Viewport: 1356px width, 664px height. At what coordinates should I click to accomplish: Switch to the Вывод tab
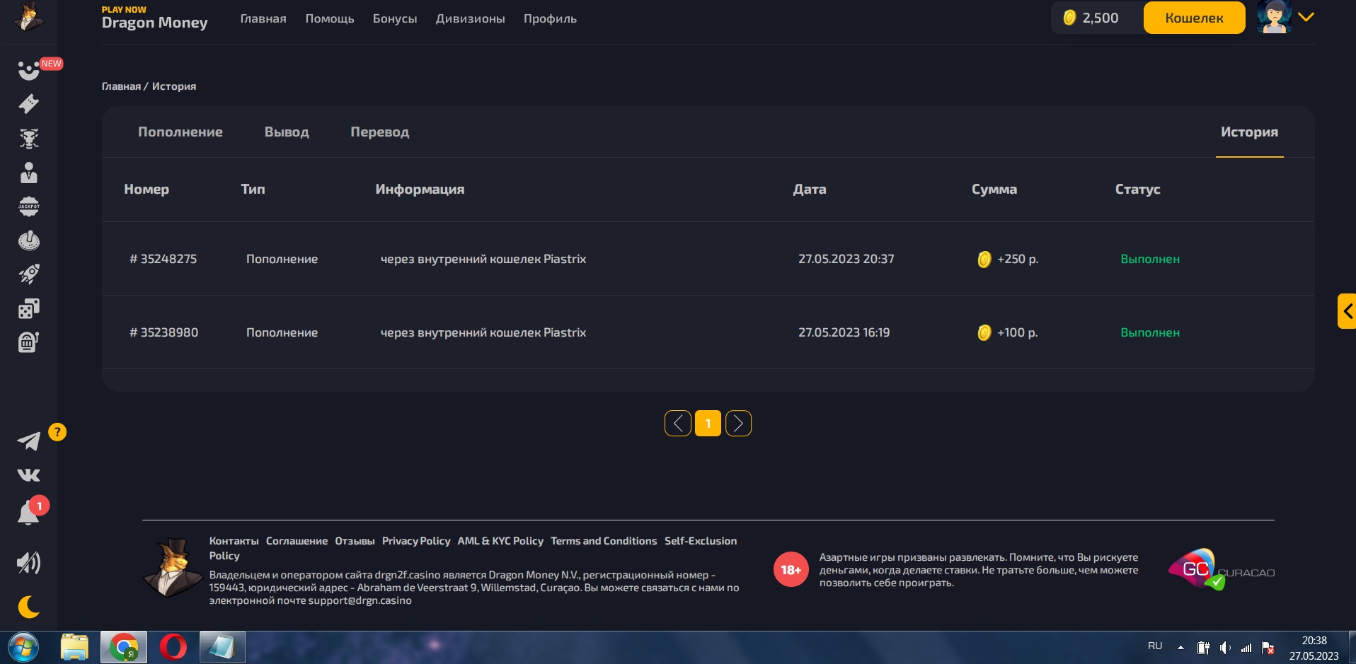[287, 132]
